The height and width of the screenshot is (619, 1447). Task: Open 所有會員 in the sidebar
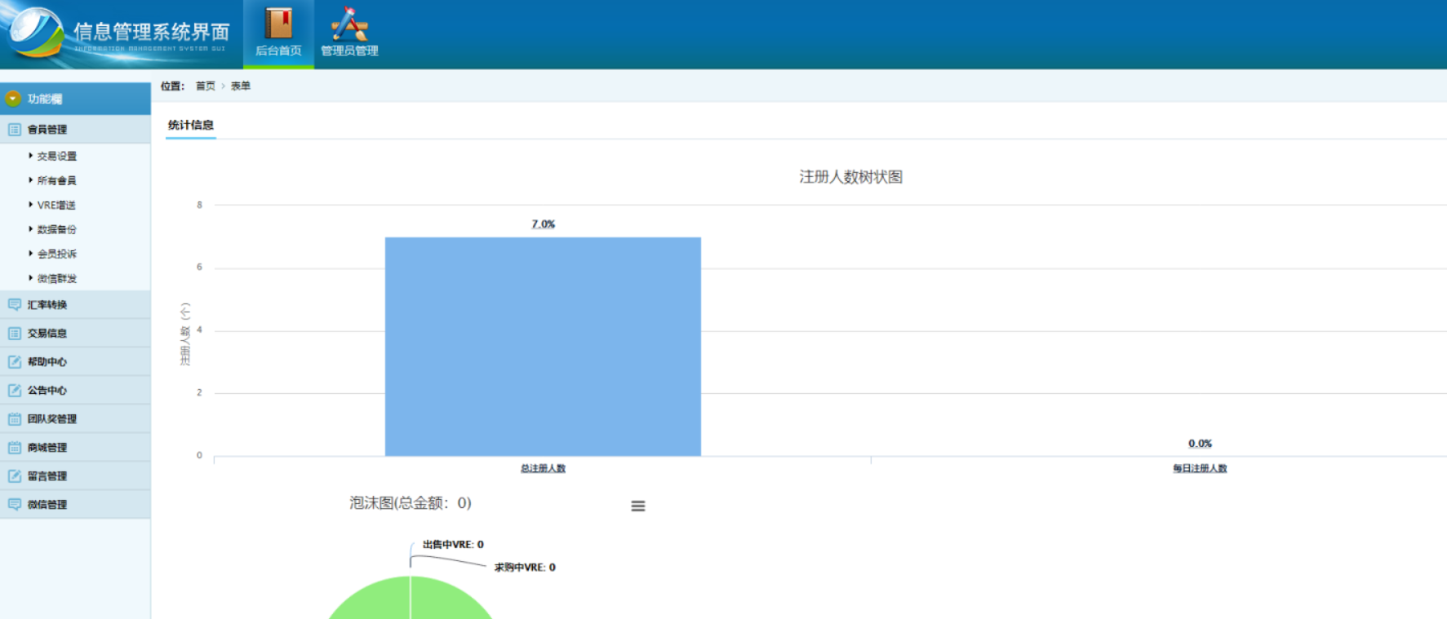[56, 180]
